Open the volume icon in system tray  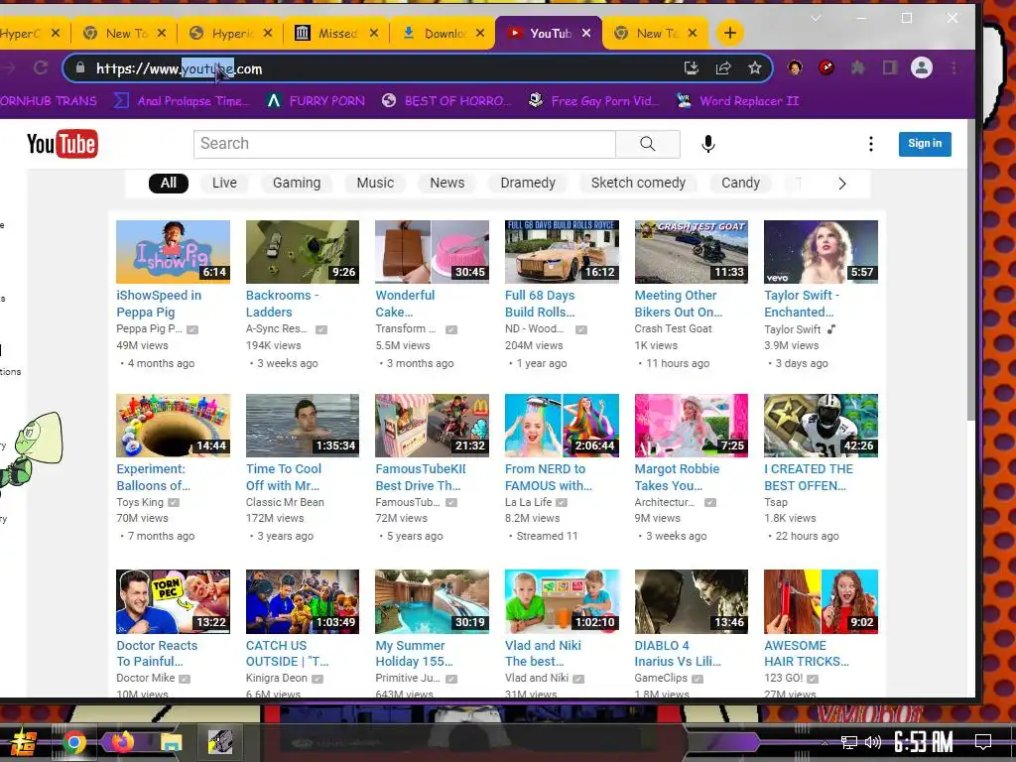(873, 742)
